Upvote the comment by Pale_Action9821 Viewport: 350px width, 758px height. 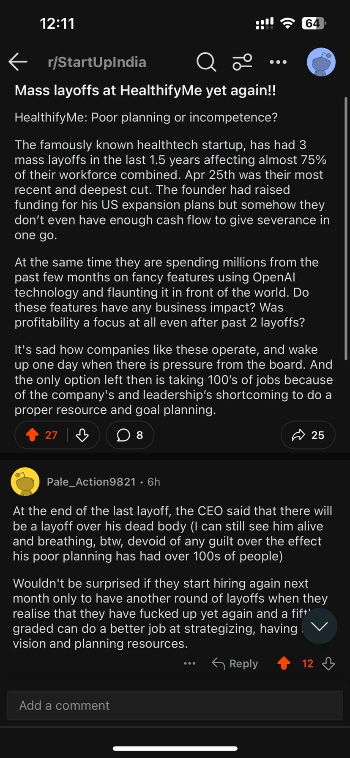click(284, 663)
